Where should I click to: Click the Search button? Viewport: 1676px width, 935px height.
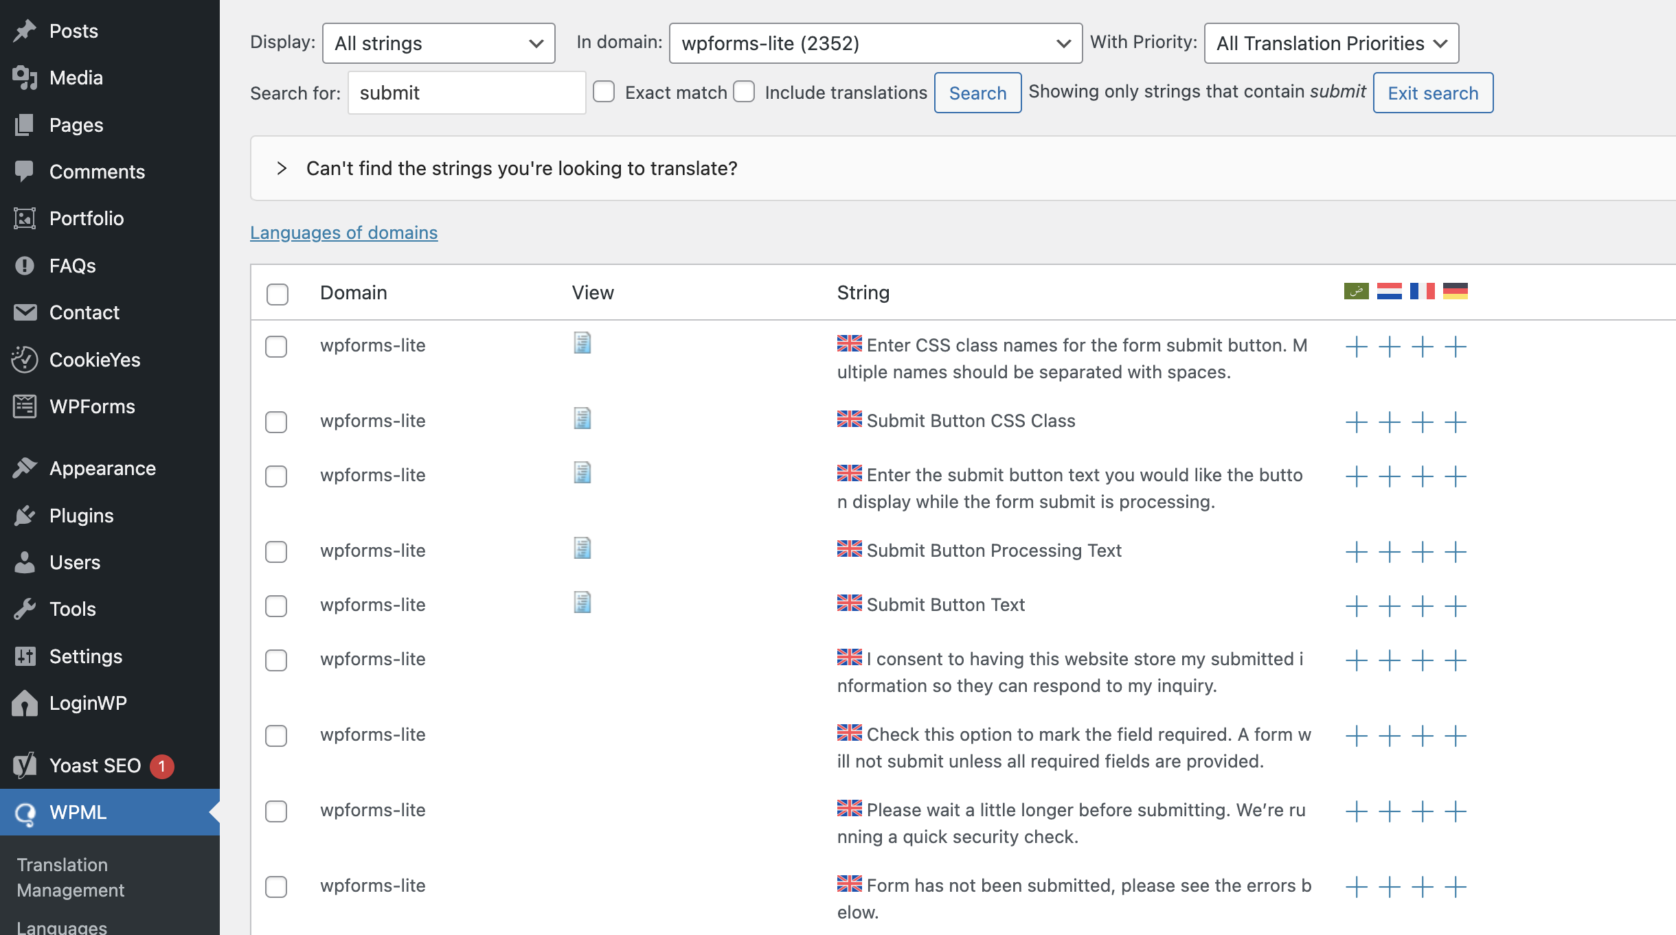click(977, 93)
